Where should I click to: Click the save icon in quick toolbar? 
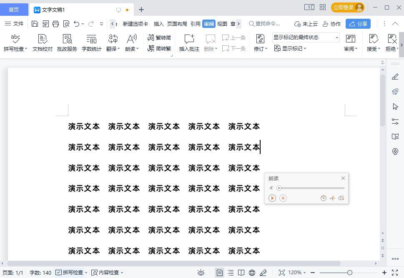pyautogui.click(x=35, y=24)
